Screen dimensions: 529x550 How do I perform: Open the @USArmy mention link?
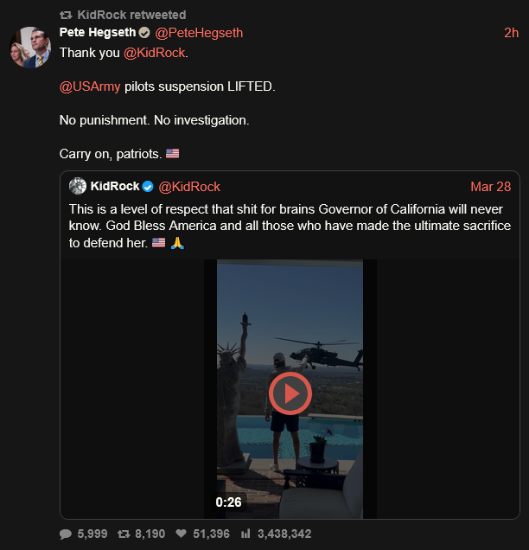(90, 86)
